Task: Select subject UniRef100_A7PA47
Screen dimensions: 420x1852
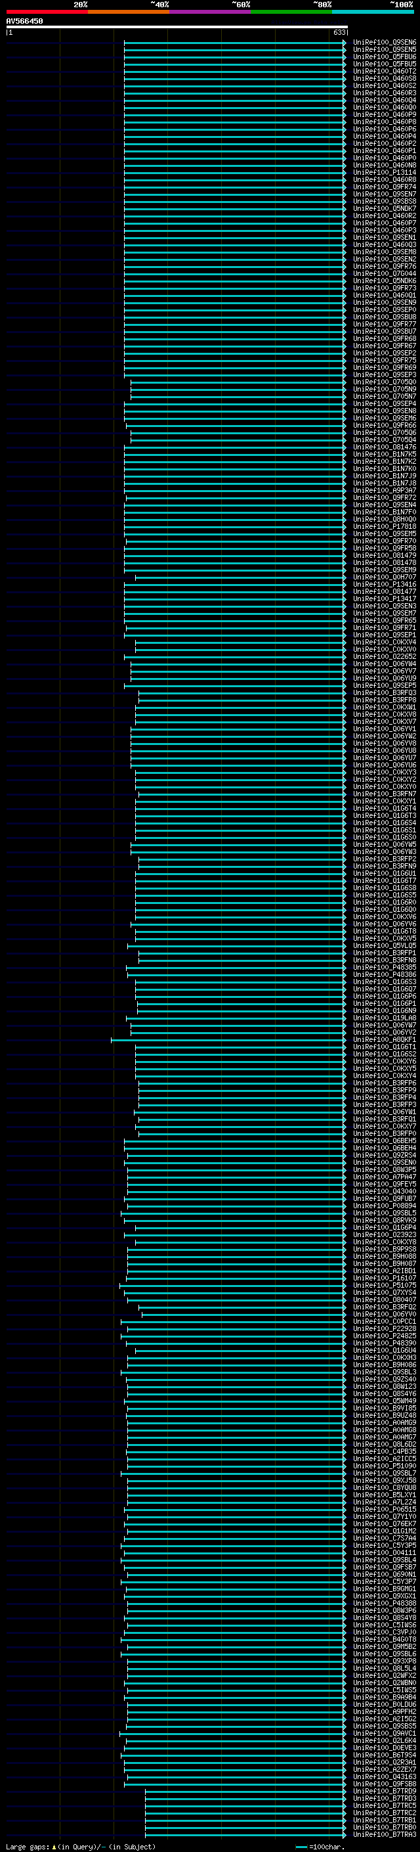Action: (x=384, y=1177)
